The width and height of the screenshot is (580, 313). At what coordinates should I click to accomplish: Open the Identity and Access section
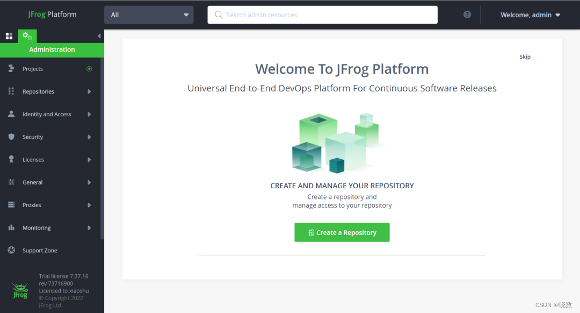click(46, 114)
